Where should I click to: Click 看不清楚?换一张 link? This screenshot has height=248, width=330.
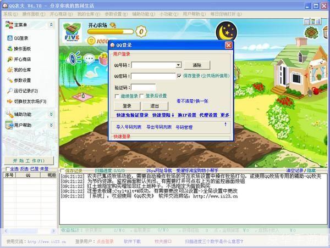pyautogui.click(x=193, y=101)
